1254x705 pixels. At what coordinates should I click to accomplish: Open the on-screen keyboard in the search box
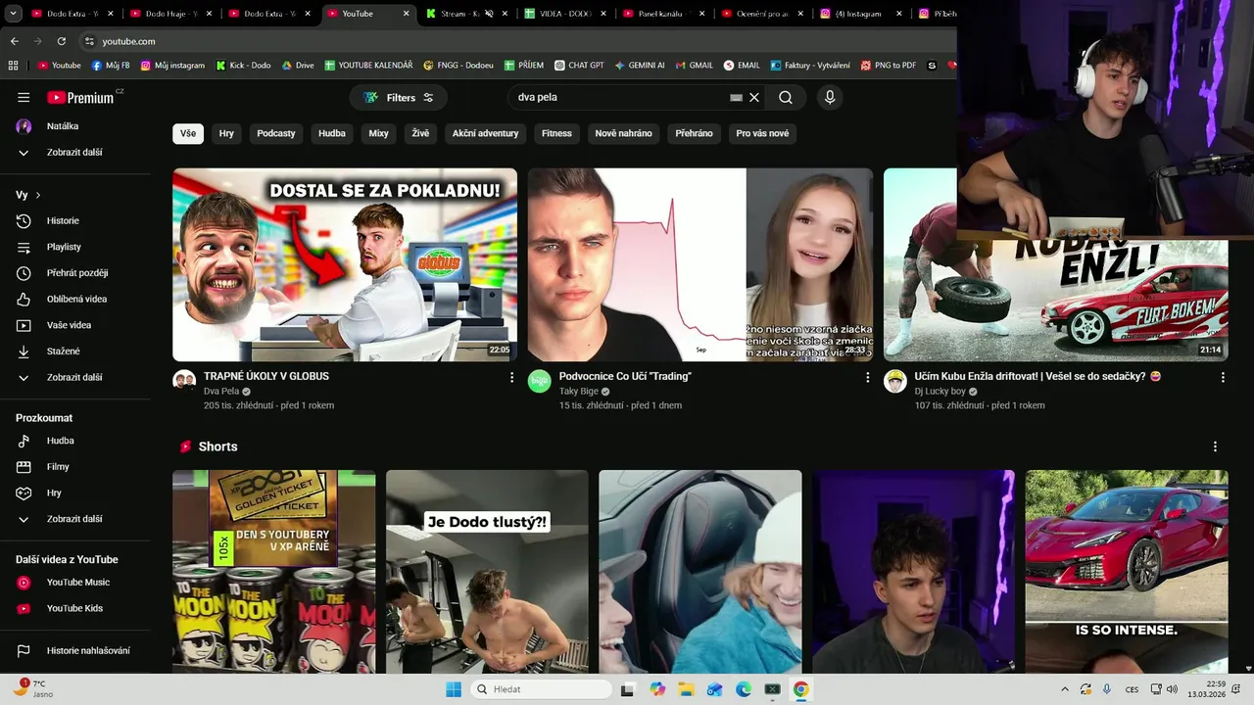(x=736, y=98)
